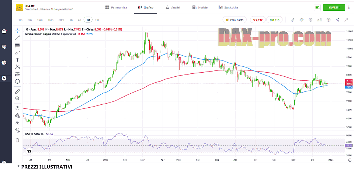The image size is (354, 170).
Task: Click the collapse fullscreen arrows icon
Action: [x=346, y=20]
